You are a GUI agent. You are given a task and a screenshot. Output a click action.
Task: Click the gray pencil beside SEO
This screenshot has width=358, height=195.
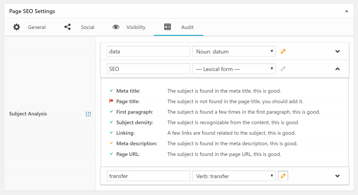[x=283, y=69]
